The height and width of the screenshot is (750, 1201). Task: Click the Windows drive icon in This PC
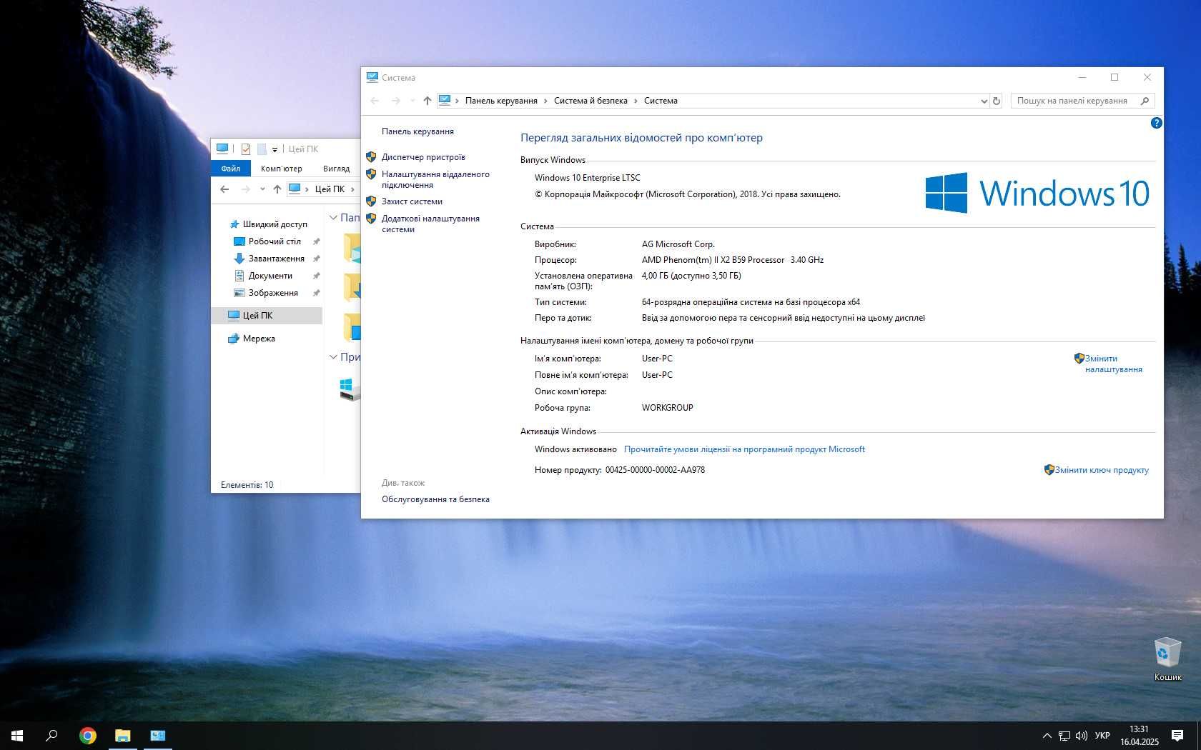click(x=350, y=389)
